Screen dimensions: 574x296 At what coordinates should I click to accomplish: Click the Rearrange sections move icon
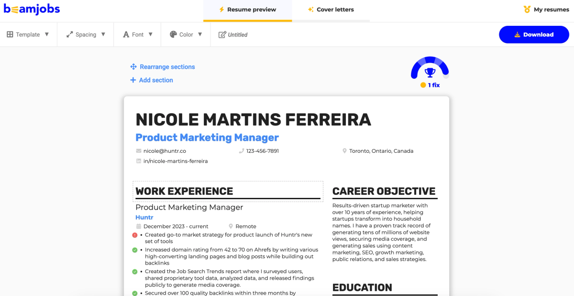click(133, 67)
